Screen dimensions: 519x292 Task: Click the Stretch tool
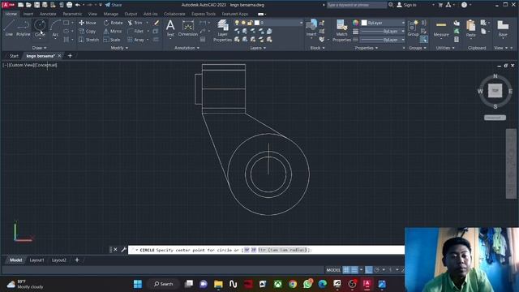point(88,40)
